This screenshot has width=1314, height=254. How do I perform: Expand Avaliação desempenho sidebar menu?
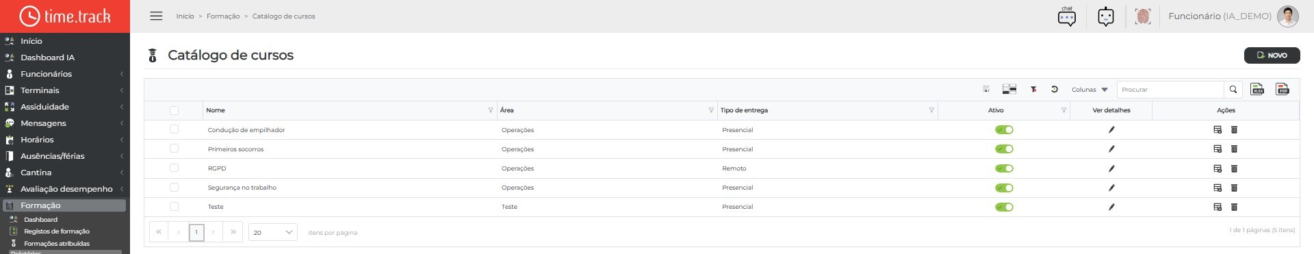click(65, 189)
